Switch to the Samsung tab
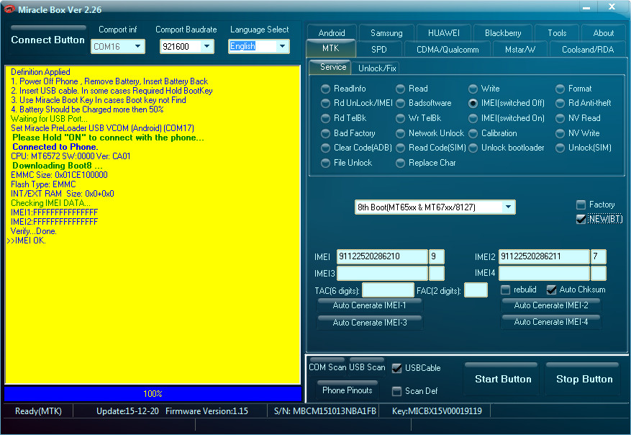The width and height of the screenshot is (631, 435). click(386, 33)
